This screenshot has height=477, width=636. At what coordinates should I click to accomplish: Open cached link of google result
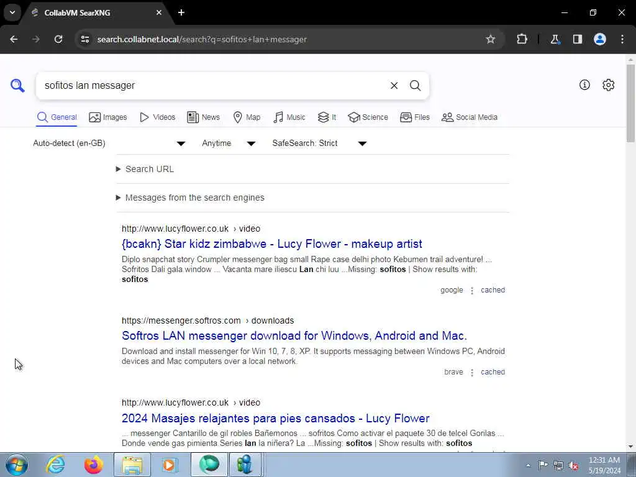click(x=493, y=290)
